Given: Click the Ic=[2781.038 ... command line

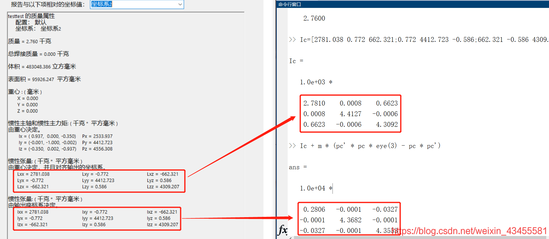Looking at the screenshot, I should pos(418,40).
